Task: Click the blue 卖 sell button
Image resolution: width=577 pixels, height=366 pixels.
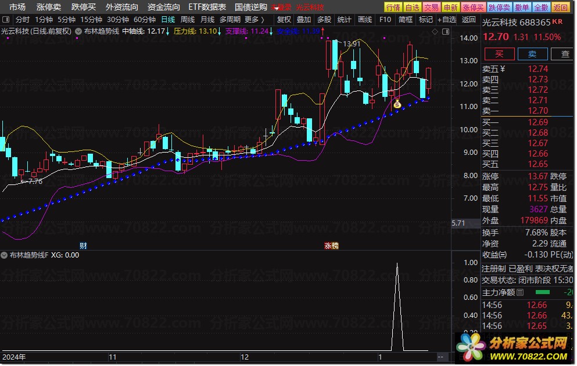Action: click(x=532, y=54)
